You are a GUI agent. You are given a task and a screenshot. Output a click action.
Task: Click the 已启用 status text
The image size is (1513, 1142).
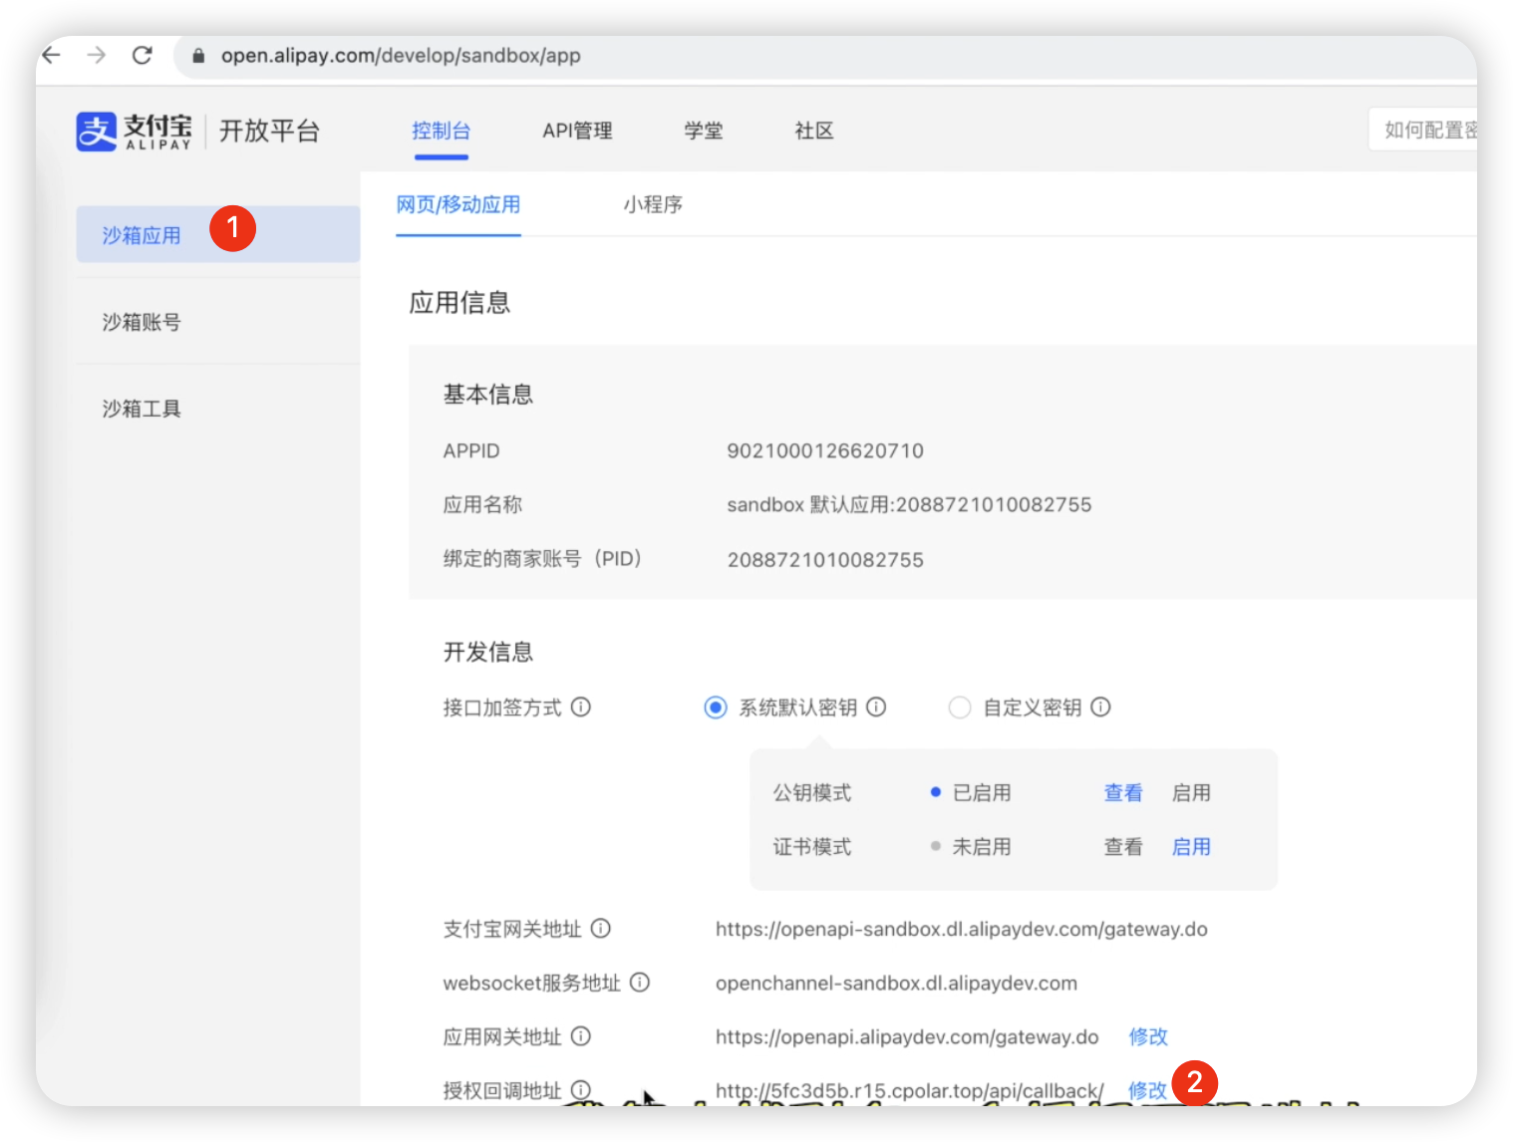pos(982,792)
